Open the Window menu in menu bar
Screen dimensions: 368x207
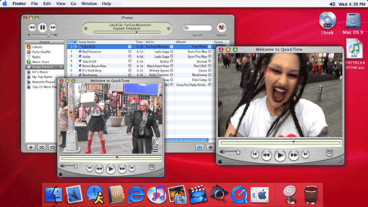coord(89,4)
